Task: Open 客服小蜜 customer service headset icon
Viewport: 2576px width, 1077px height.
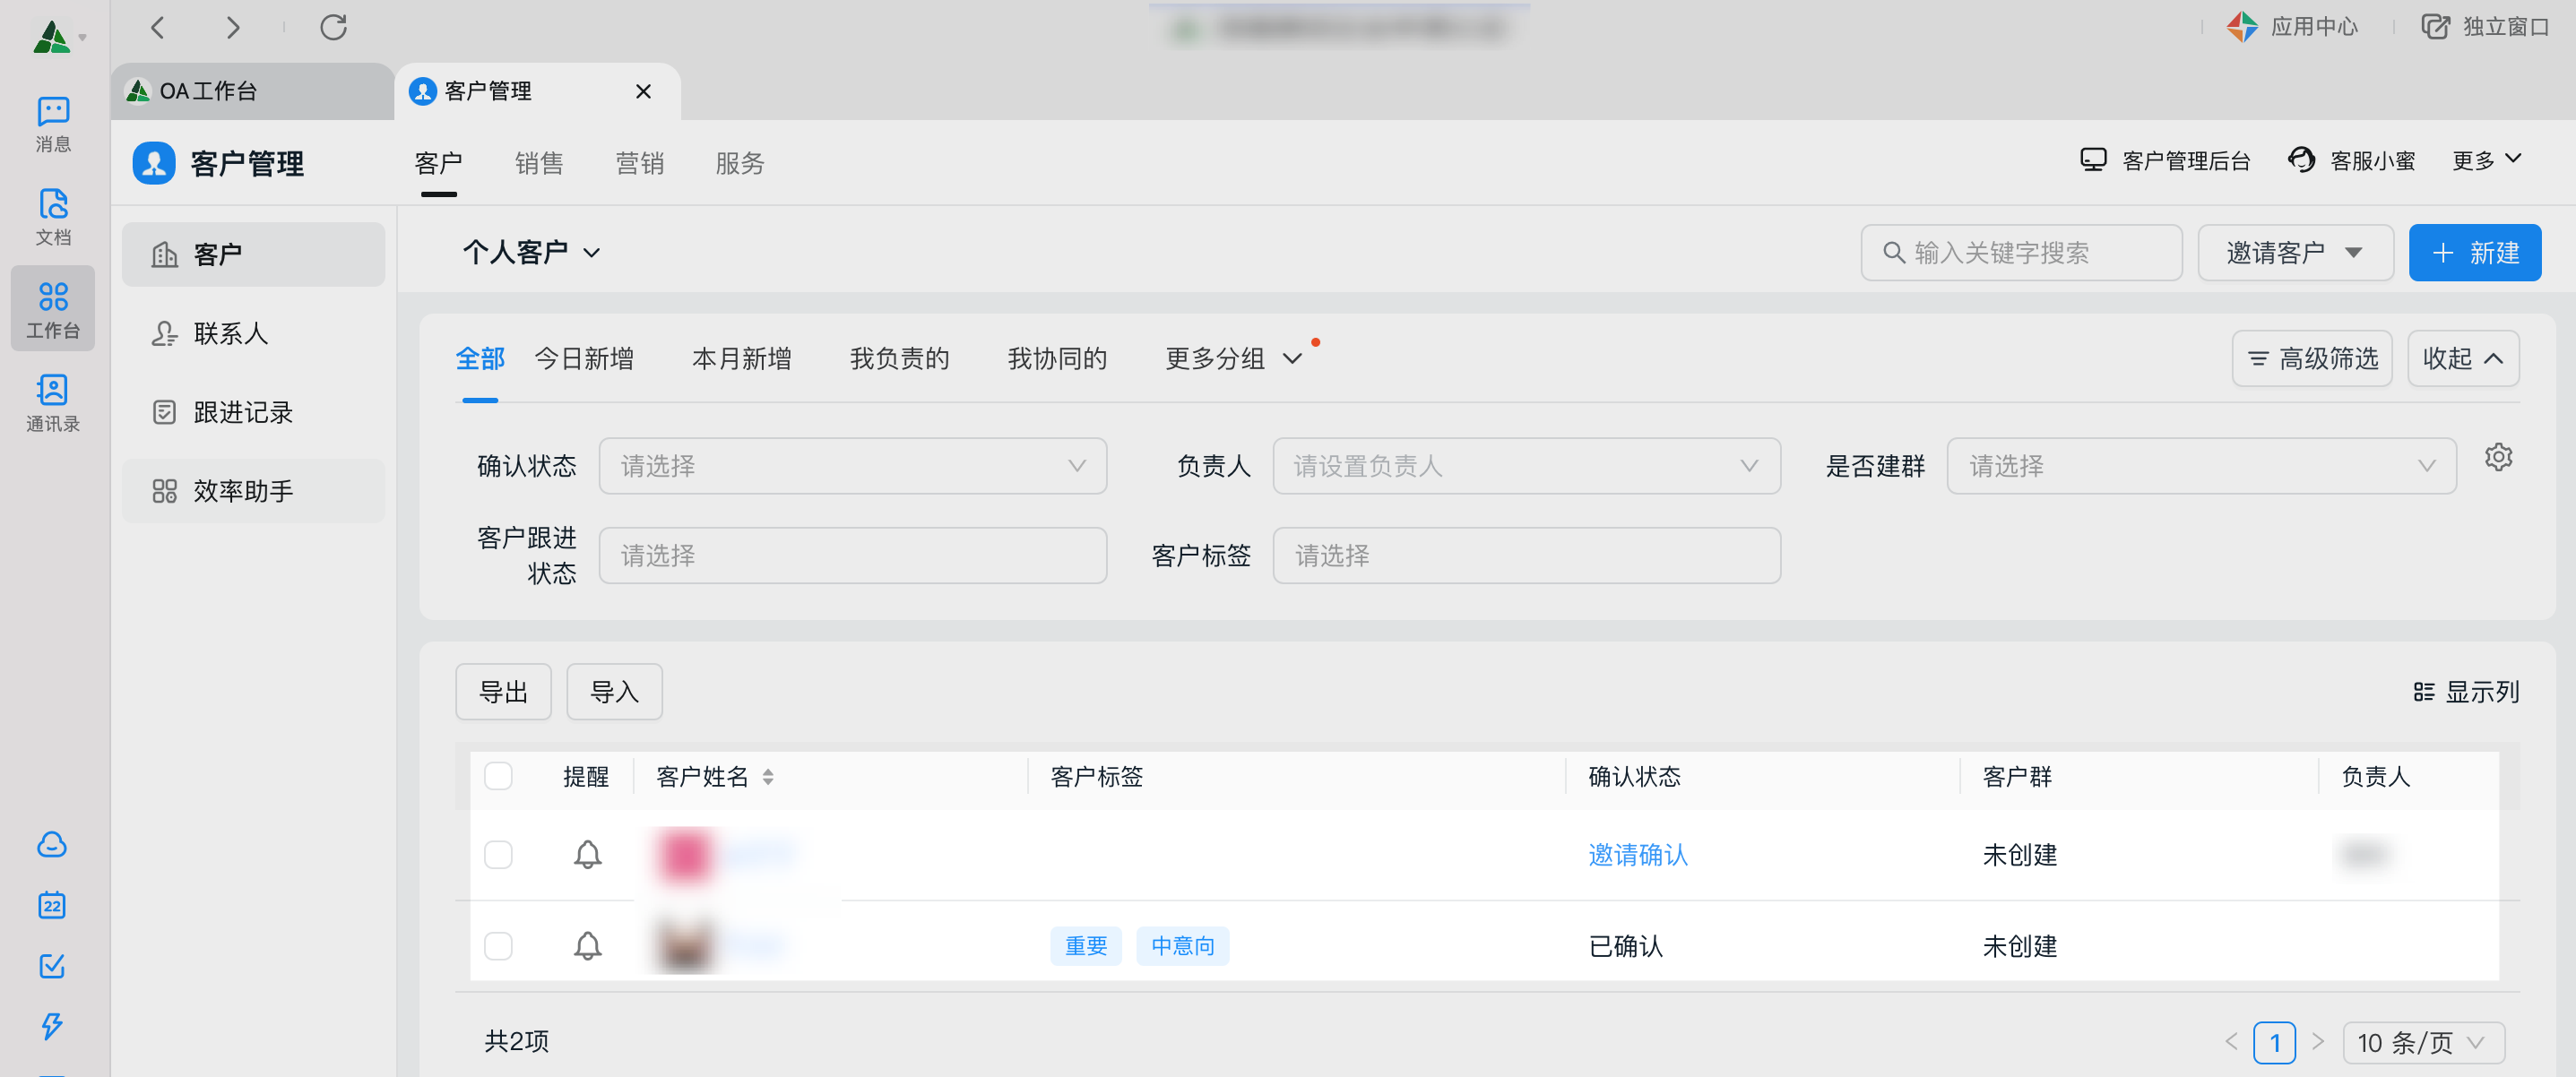Action: click(2301, 160)
